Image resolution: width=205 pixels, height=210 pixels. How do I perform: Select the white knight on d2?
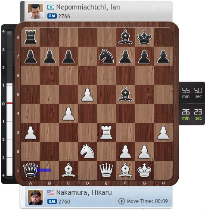point(87,151)
